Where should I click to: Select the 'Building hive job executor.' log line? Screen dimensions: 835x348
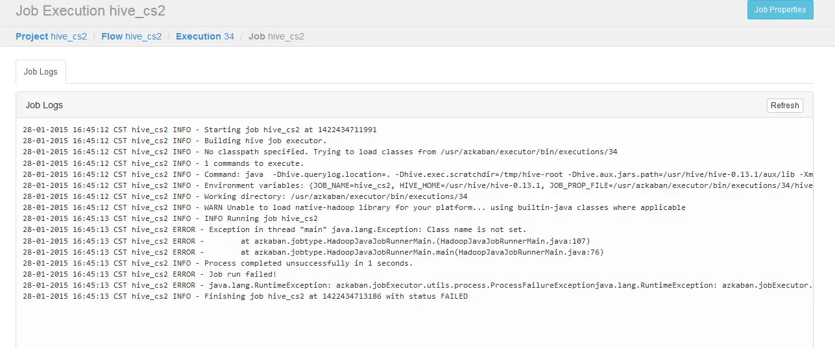[x=175, y=141]
